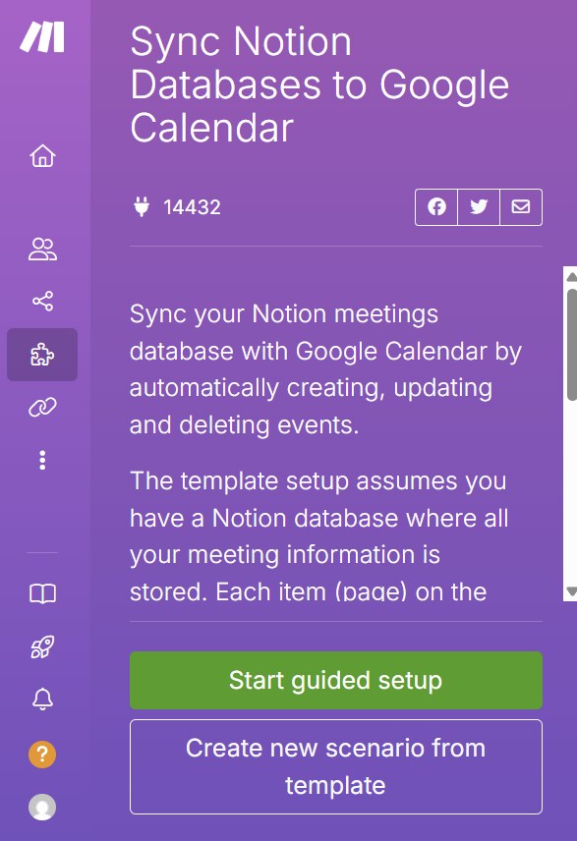
Task: Click the description scrollbar up arrow
Action: coord(572,277)
